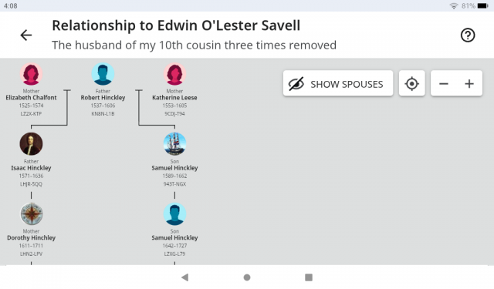Open the Katherine Leese name link
Viewport: 494px width, 289px height.
pyautogui.click(x=175, y=98)
